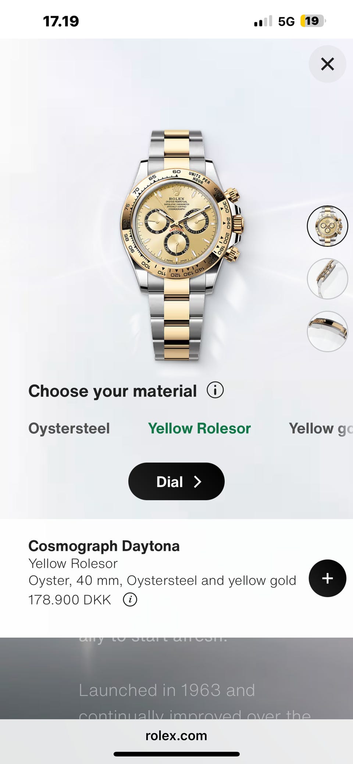Select side-profile watch thumbnail
This screenshot has width=353, height=764.
coord(327,279)
